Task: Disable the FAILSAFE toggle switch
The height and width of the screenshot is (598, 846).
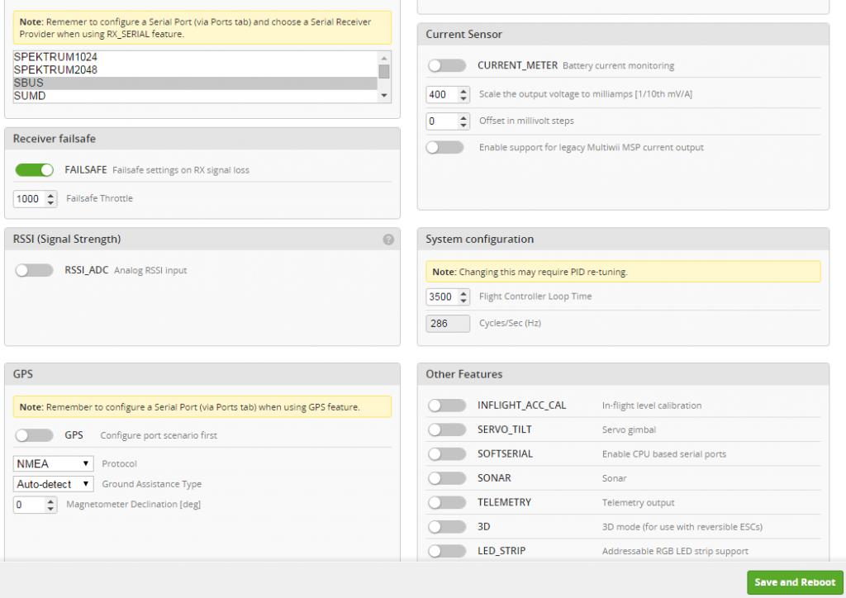Action: click(34, 170)
